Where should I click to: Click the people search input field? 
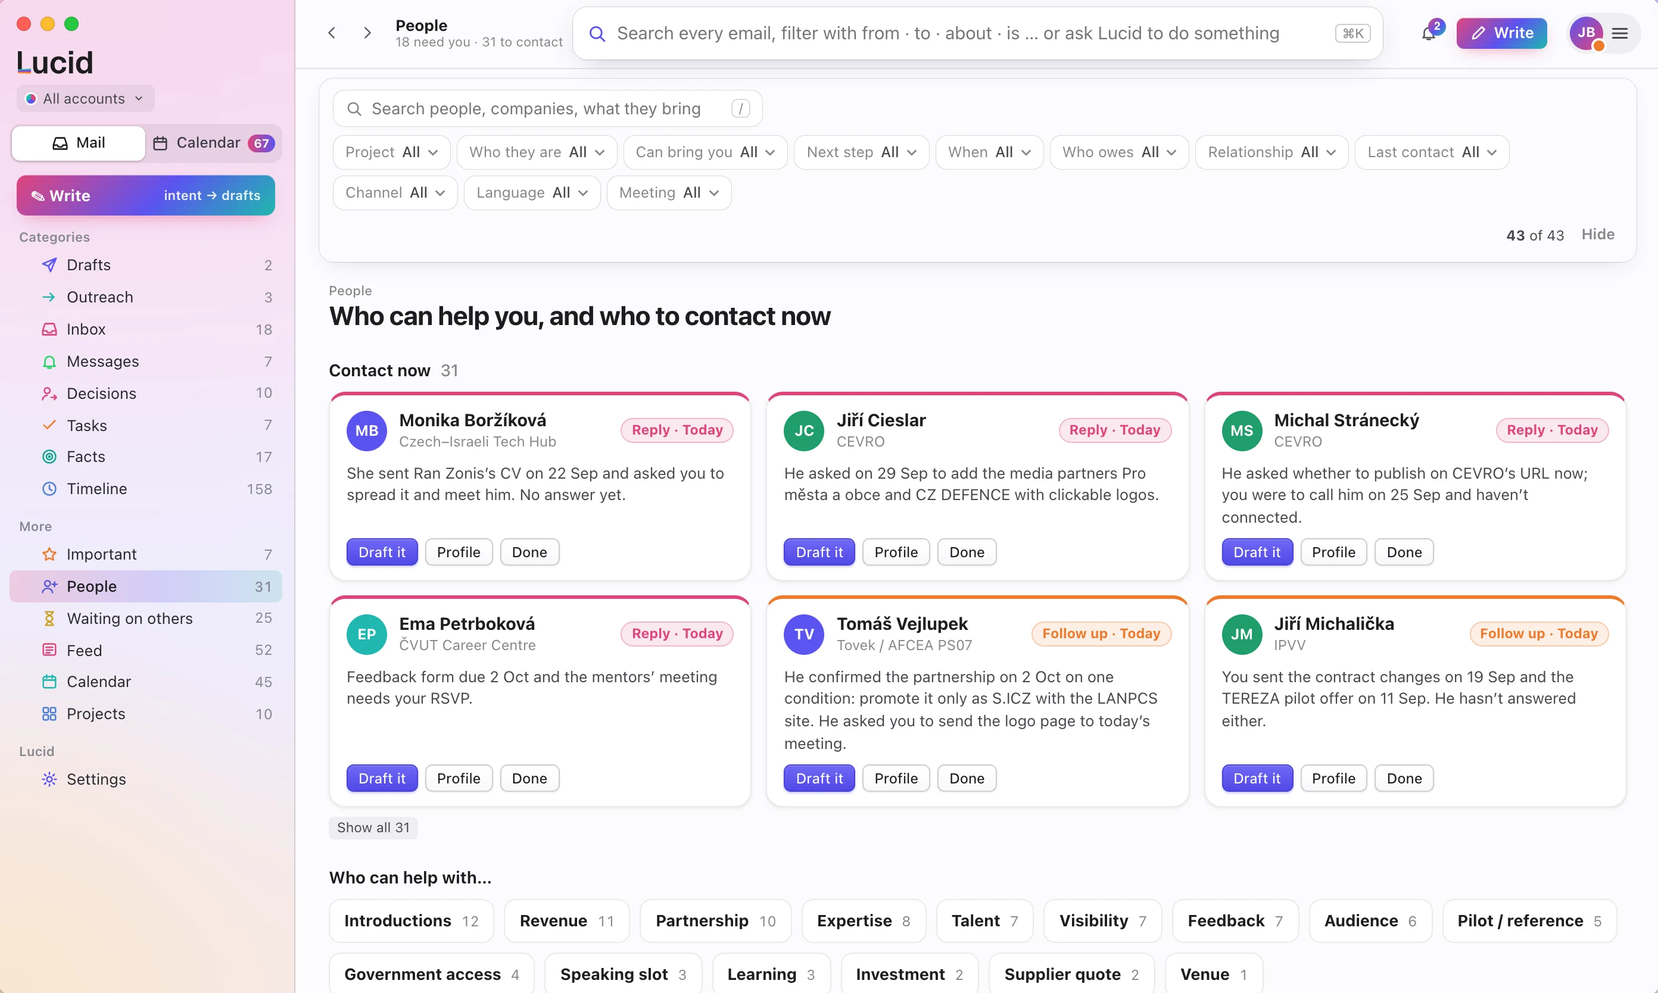547,108
